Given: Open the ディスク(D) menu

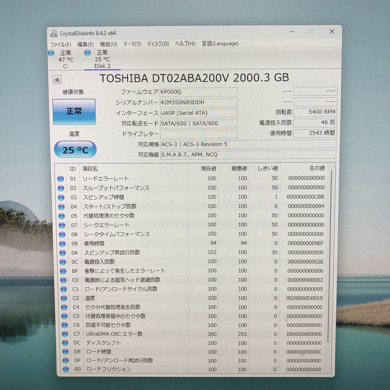Looking at the screenshot, I should pyautogui.click(x=158, y=44).
